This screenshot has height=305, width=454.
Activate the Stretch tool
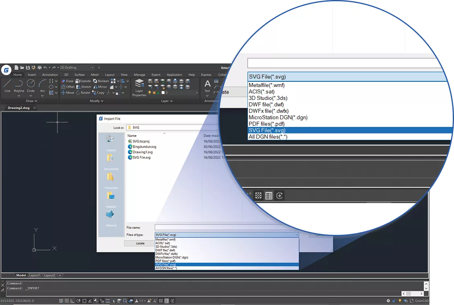click(x=84, y=87)
